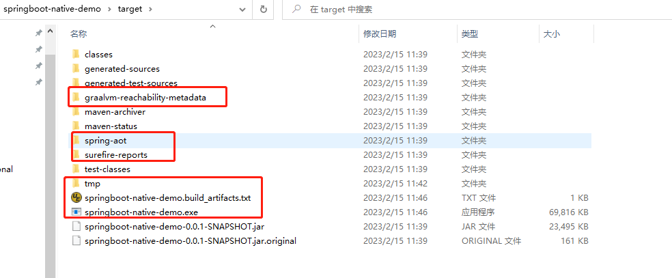
Task: Expand the chevron after 'springboot-native-demo' in the address bar
Action: tap(110, 9)
